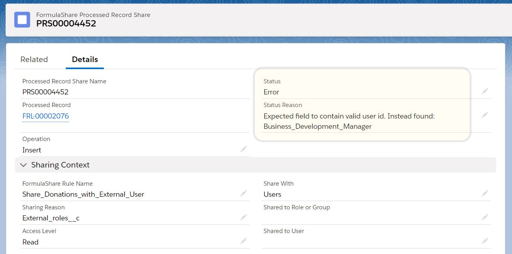This screenshot has height=254, width=512.
Task: Click the Error status value
Action: click(x=271, y=92)
